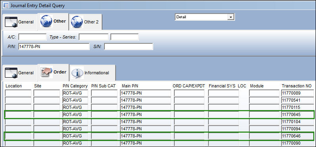
Task: Click Main P/N cell in the 11770104 row
Action: pyautogui.click(x=145, y=122)
